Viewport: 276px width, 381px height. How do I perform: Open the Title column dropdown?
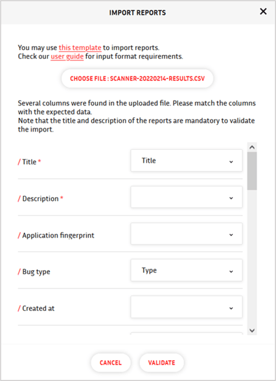[187, 161]
